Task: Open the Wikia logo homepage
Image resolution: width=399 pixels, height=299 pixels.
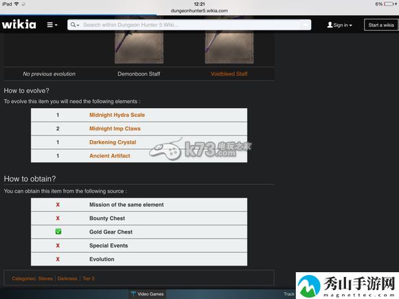Action: point(19,25)
